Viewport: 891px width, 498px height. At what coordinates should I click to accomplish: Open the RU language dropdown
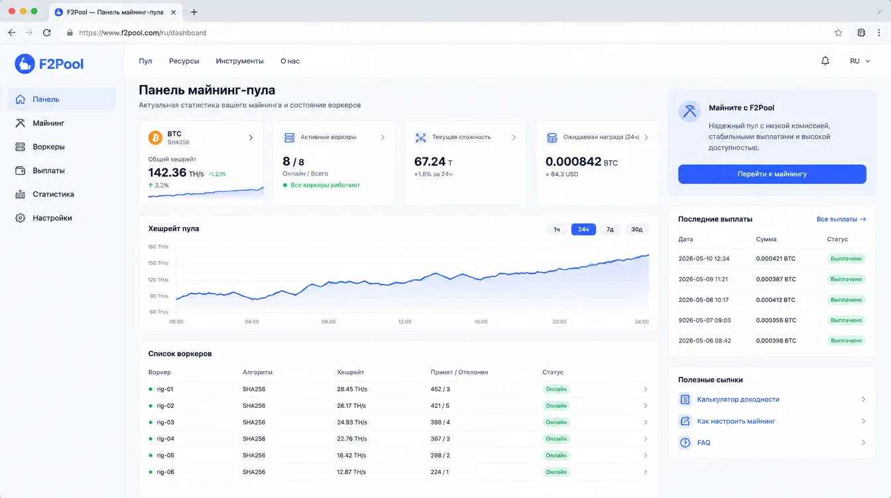click(x=859, y=61)
